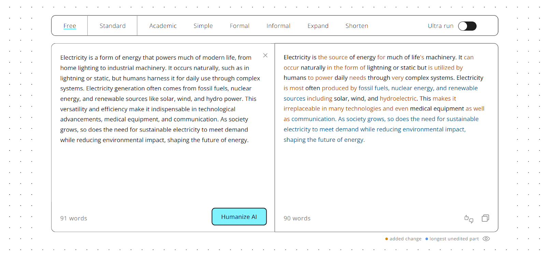The height and width of the screenshot is (256, 546).
Task: Pick the Formal tone tab
Action: (x=240, y=26)
